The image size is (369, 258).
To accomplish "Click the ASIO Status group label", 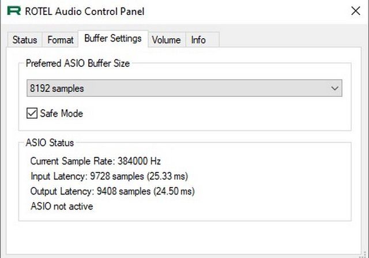I will 50,143.
